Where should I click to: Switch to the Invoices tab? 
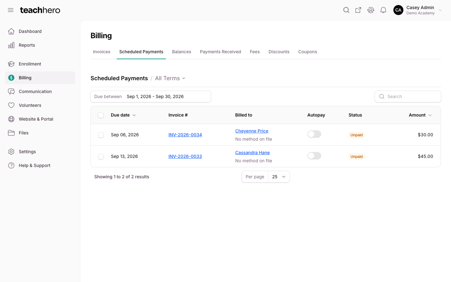[x=102, y=52]
